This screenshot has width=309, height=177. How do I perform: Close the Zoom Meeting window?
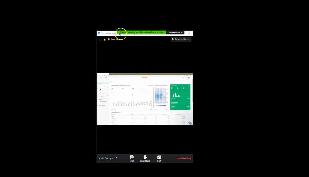[x=189, y=33]
